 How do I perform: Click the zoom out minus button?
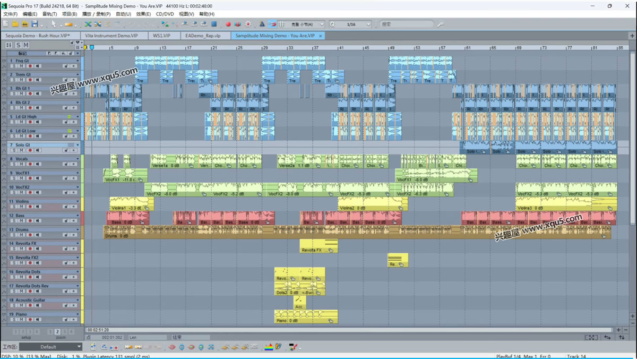click(x=626, y=330)
